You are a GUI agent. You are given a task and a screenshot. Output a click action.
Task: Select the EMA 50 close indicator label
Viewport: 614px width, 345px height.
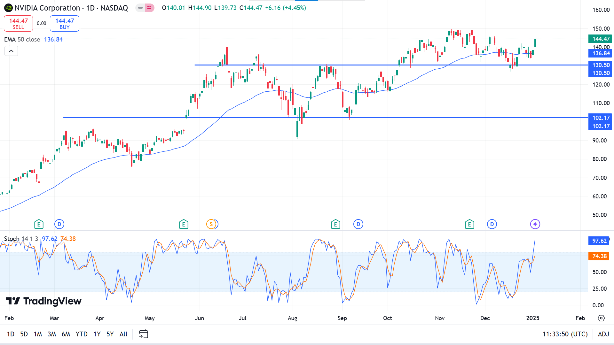click(22, 39)
